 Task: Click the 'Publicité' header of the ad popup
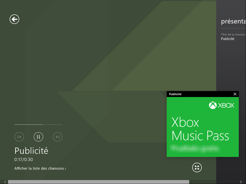click(175, 94)
